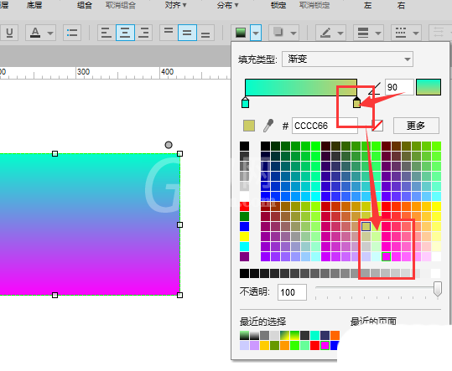Click the line width icon
Screen dimensions: 452x371
tap(363, 33)
